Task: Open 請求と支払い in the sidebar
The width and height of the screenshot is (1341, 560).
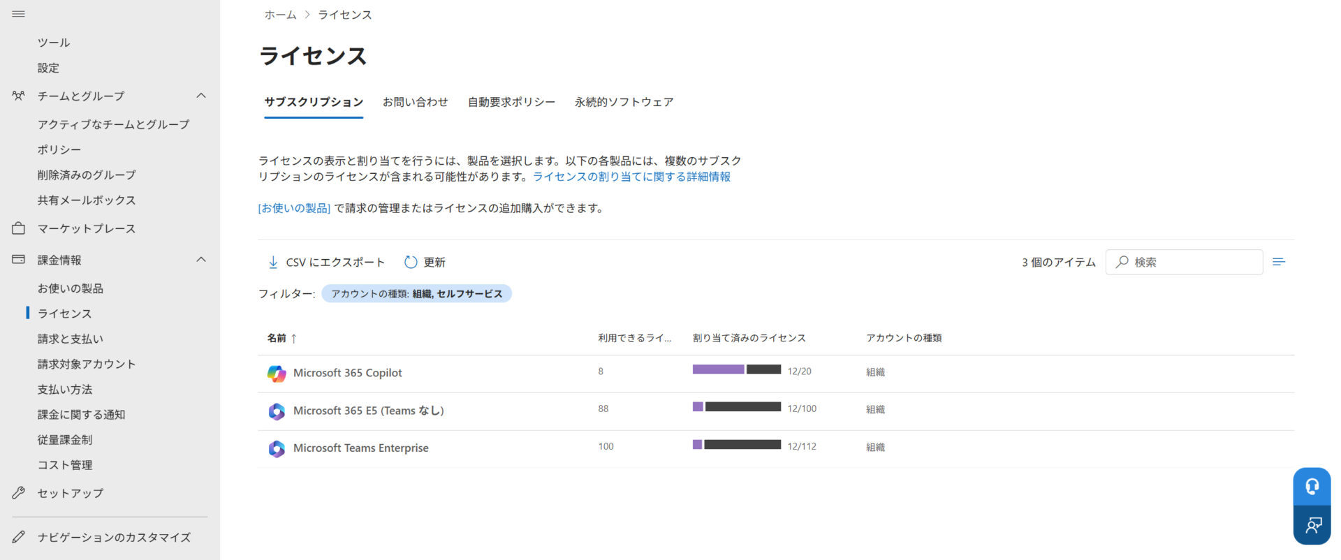Action: tap(71, 339)
